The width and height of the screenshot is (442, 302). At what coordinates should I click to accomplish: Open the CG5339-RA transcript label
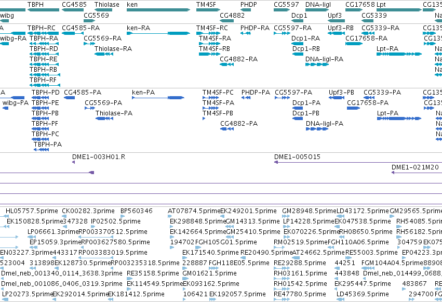pos(381,28)
